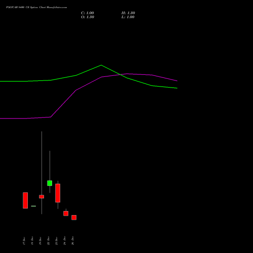The width and height of the screenshot is (253, 253).
Task: Select the high value 'H: 1.30'
Action: pyautogui.click(x=128, y=13)
